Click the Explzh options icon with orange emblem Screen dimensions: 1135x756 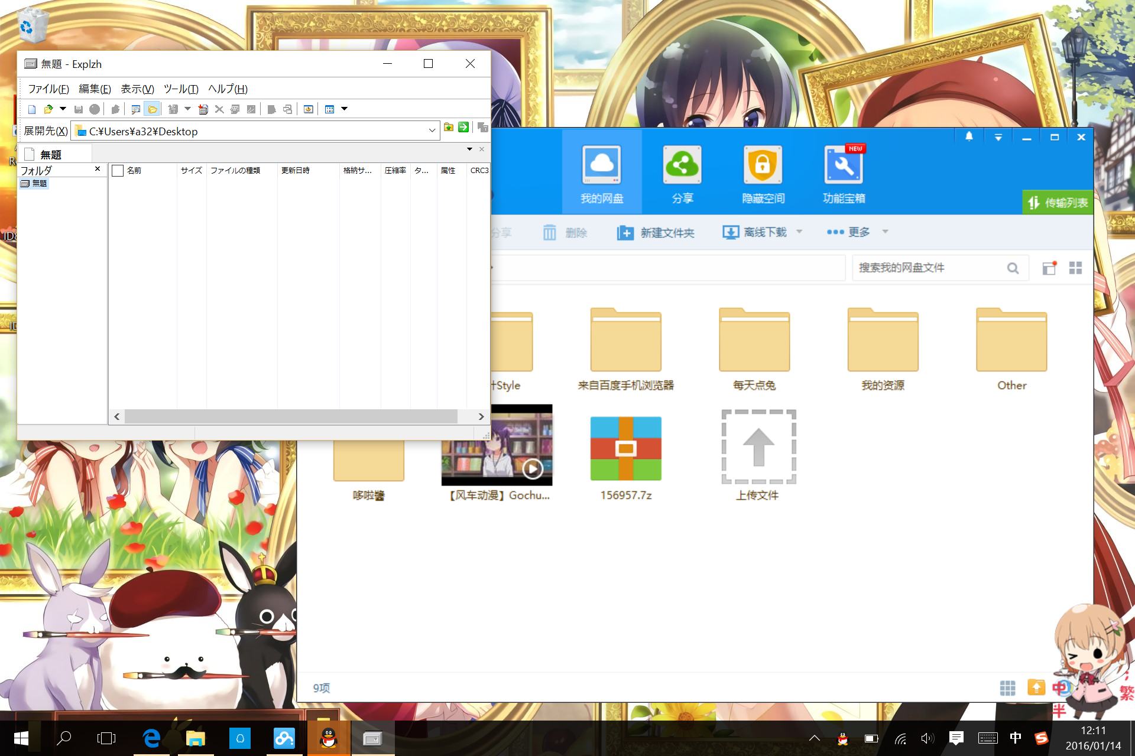[308, 109]
